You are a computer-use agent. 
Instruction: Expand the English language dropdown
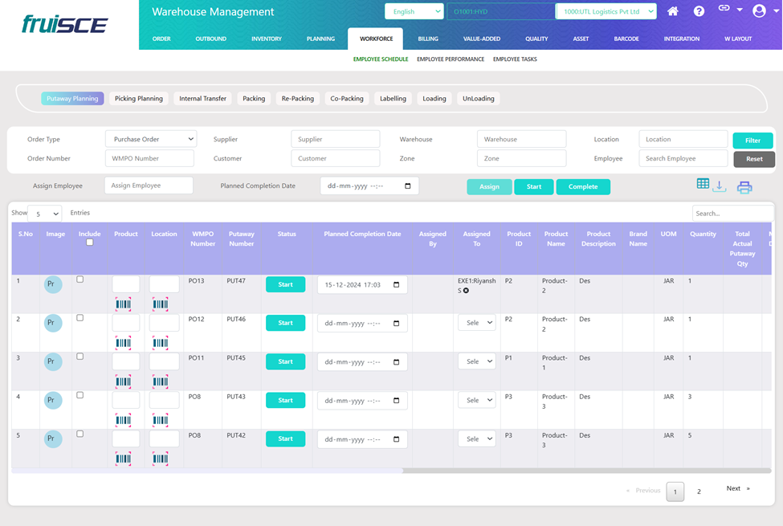point(414,11)
